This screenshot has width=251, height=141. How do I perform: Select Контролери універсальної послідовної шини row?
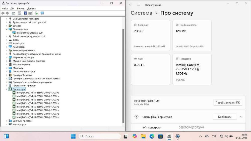click(x=37, y=54)
